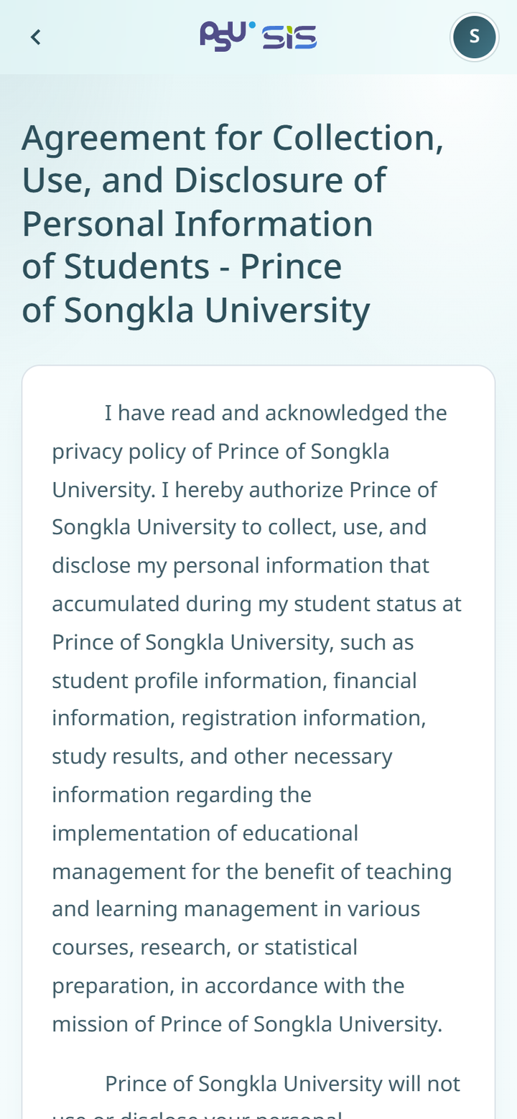The image size is (517, 1119).
Task: Click the 'of Songkla University' title line
Action: tap(196, 310)
